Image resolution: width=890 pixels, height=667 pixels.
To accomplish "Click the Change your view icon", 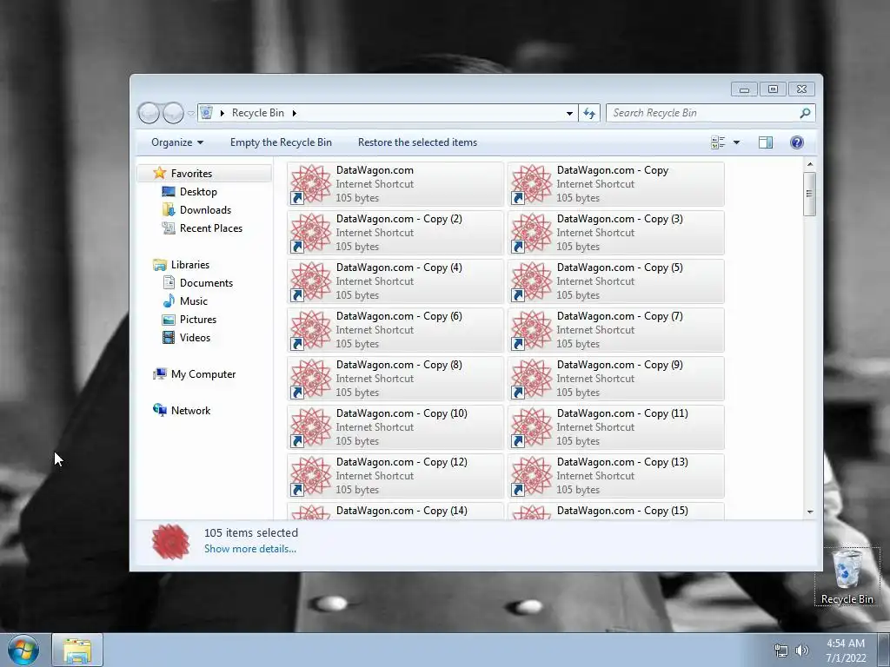I will point(718,142).
